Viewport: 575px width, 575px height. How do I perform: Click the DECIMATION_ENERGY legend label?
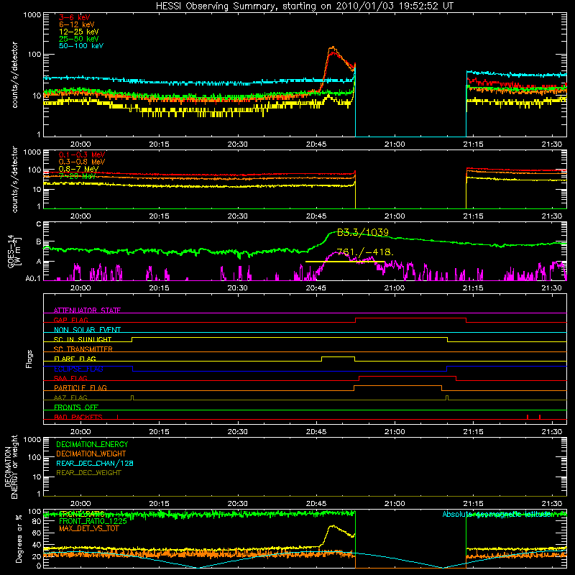pyautogui.click(x=92, y=444)
